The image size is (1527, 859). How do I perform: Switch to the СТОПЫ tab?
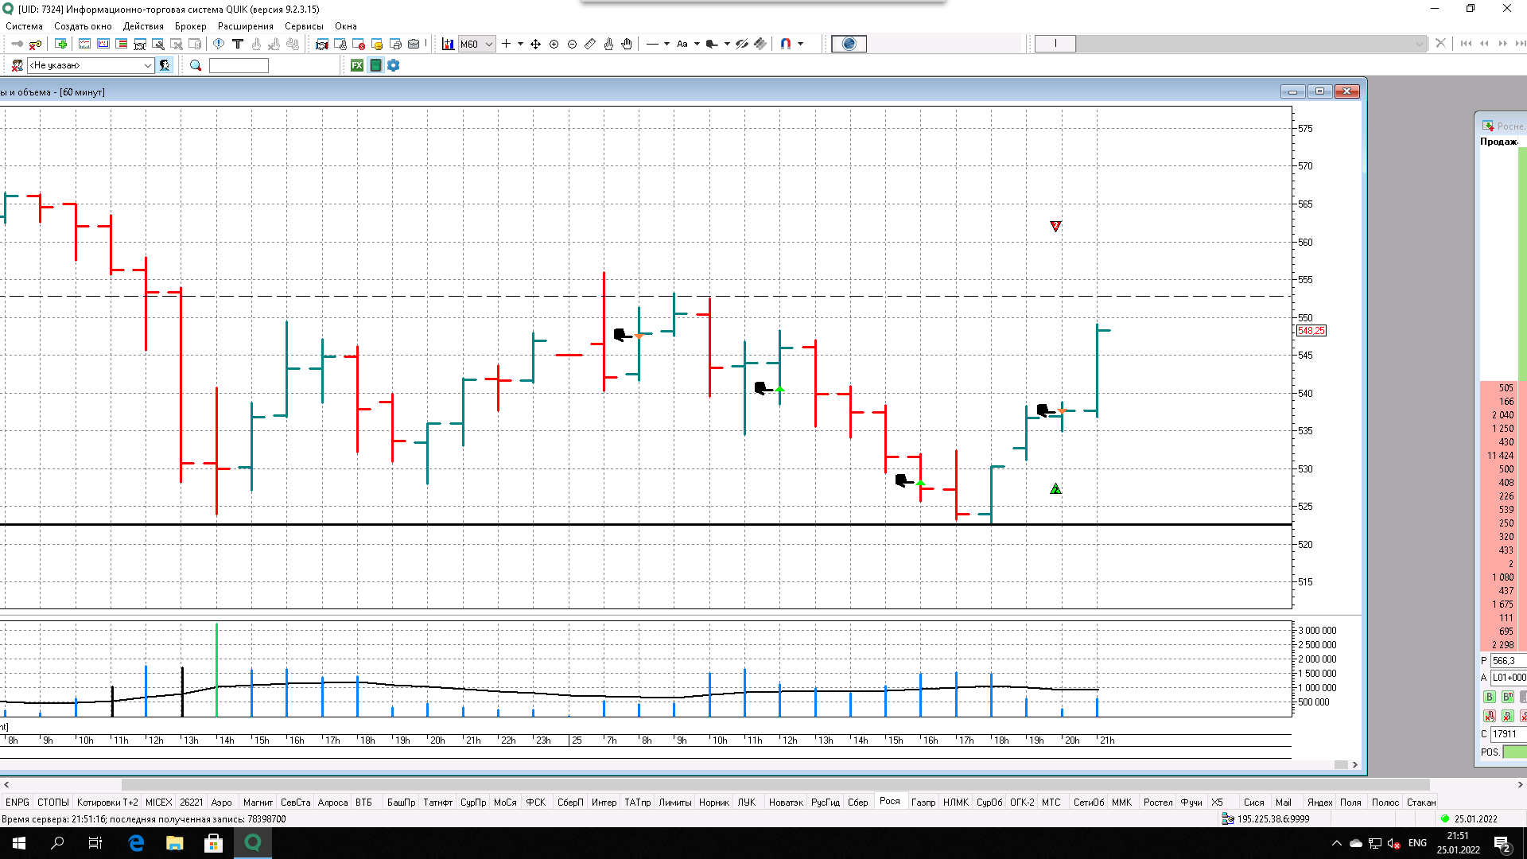click(53, 803)
